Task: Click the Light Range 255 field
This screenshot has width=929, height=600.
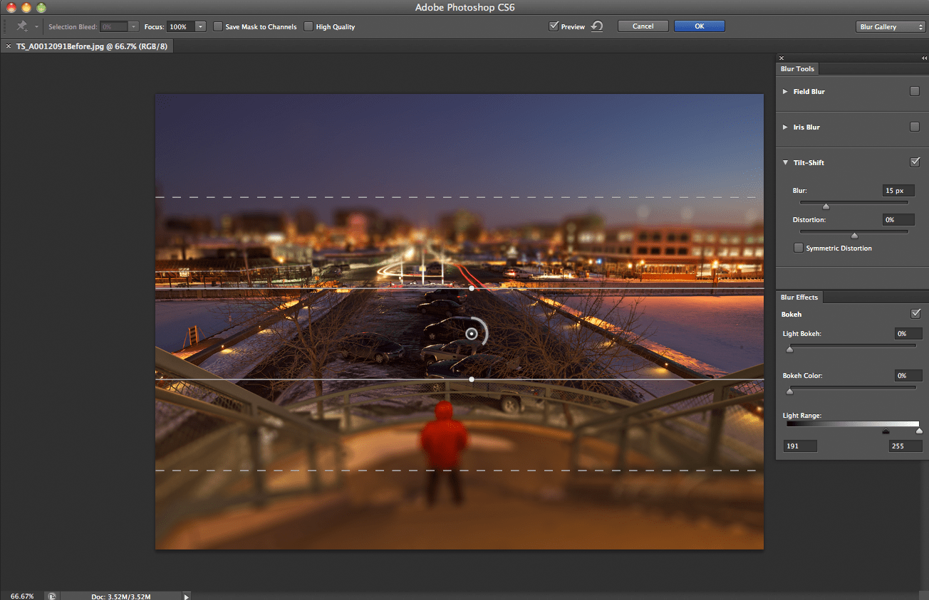Action: pos(905,446)
